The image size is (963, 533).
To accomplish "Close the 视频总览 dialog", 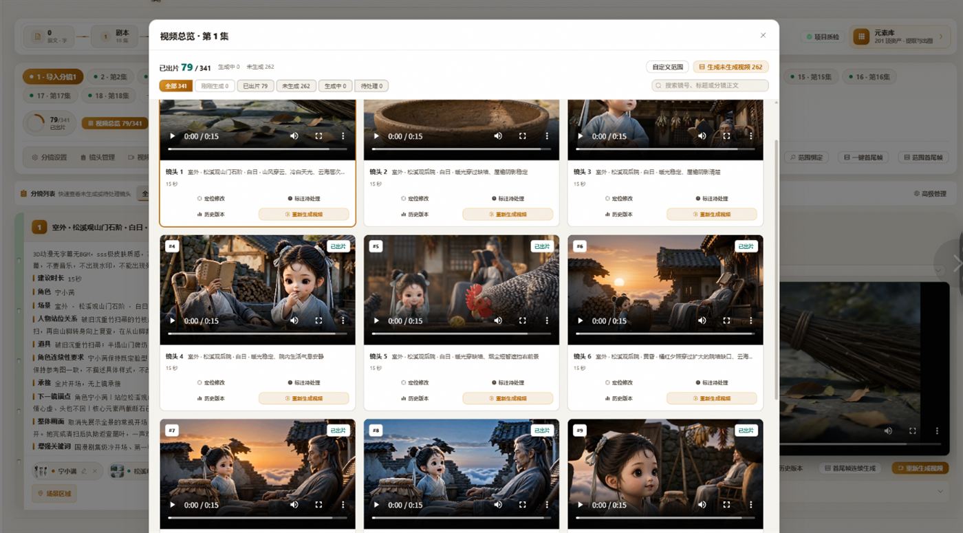I will pyautogui.click(x=763, y=35).
